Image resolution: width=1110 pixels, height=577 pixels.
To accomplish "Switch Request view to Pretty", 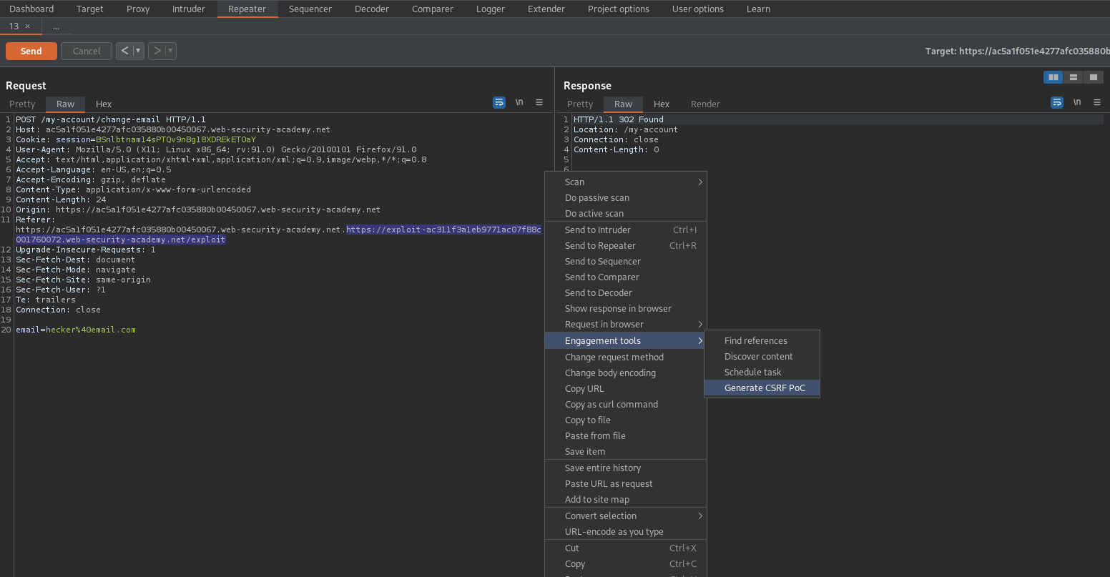I will point(22,104).
